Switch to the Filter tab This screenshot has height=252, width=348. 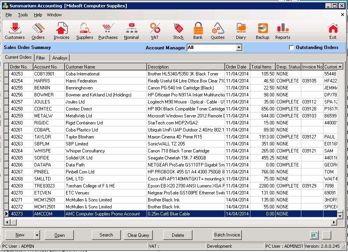40,58
